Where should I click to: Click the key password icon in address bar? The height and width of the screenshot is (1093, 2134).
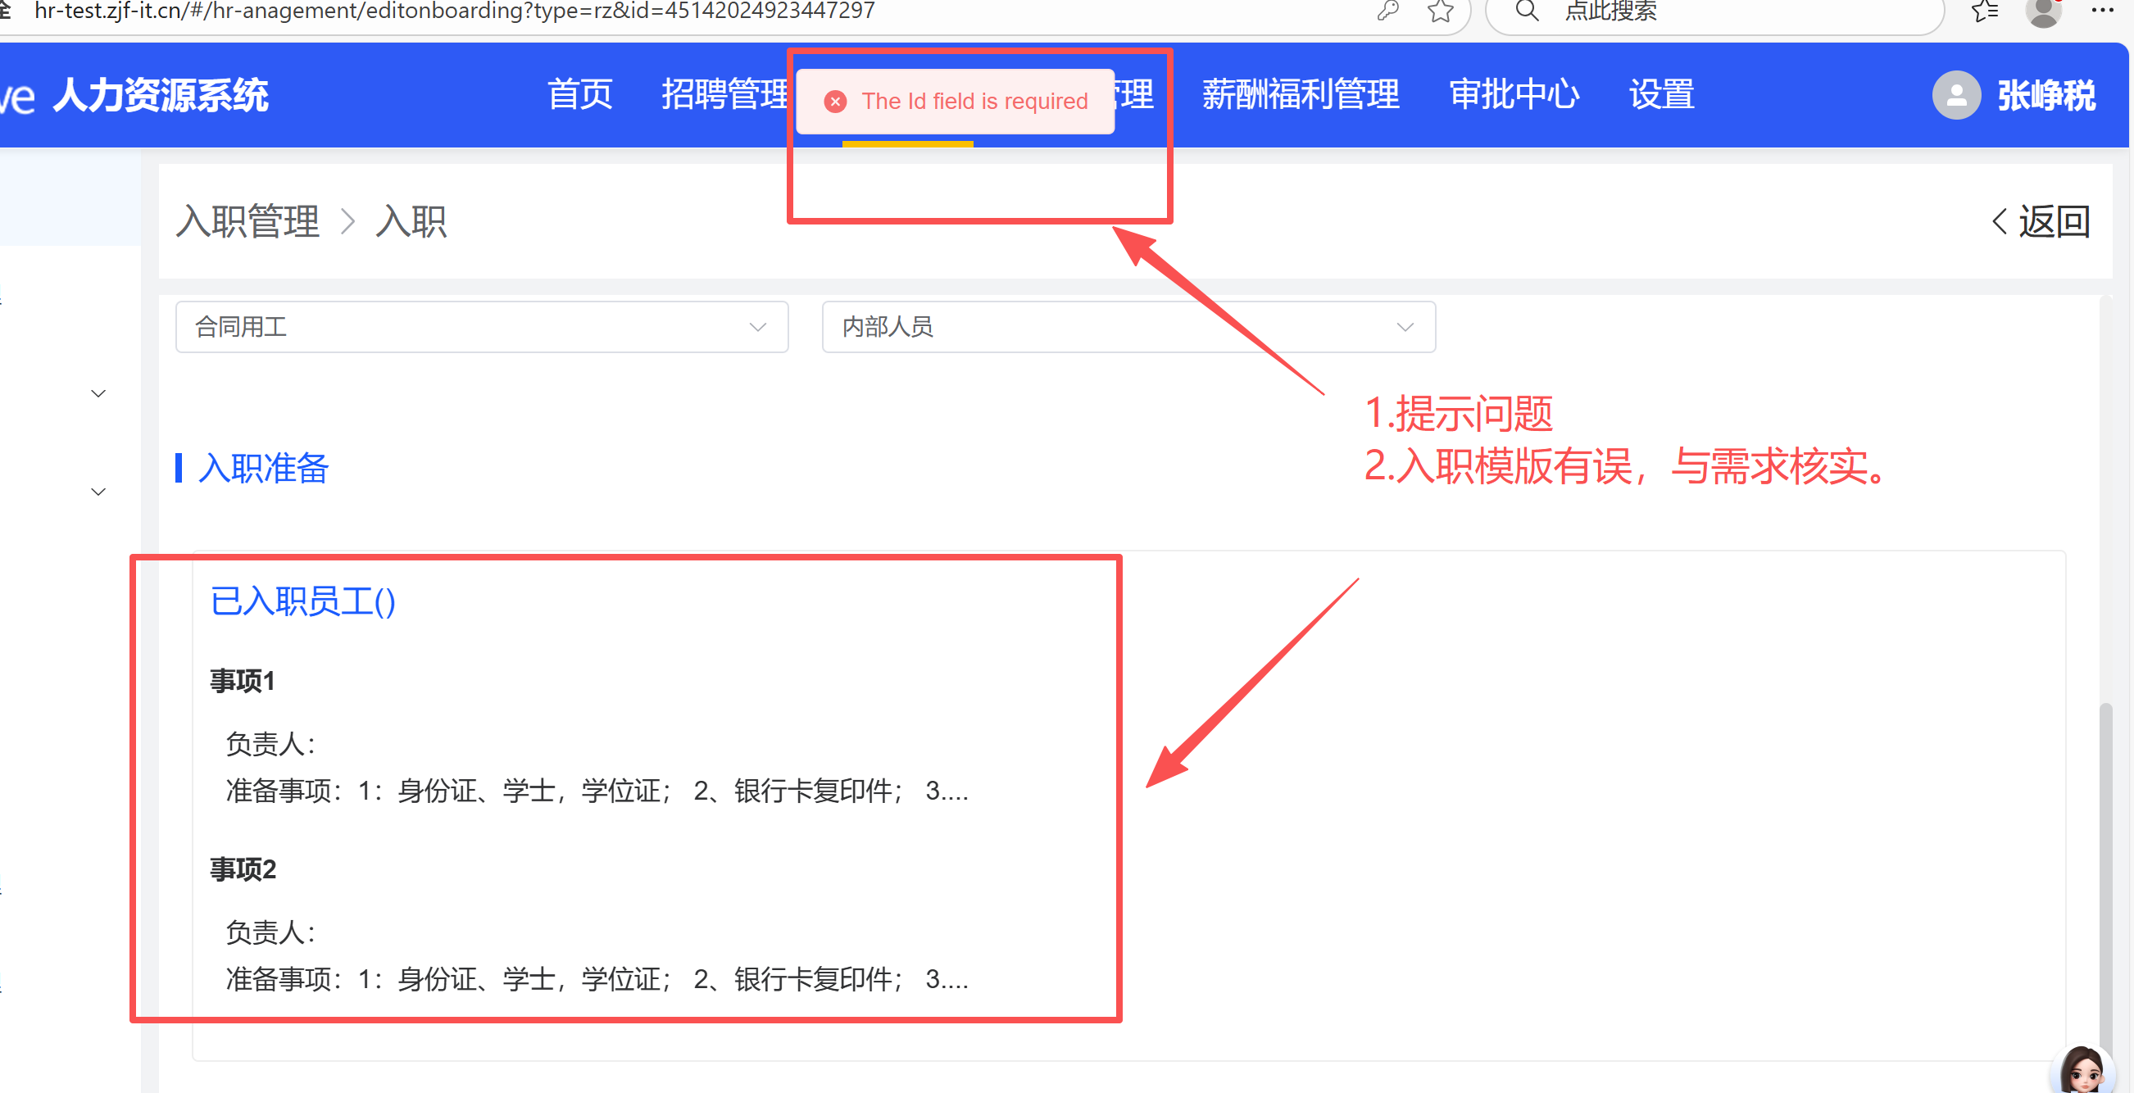tap(1387, 11)
